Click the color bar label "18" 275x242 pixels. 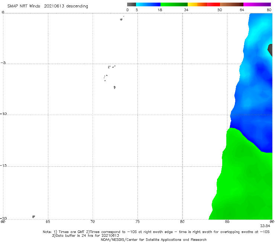click(160, 10)
